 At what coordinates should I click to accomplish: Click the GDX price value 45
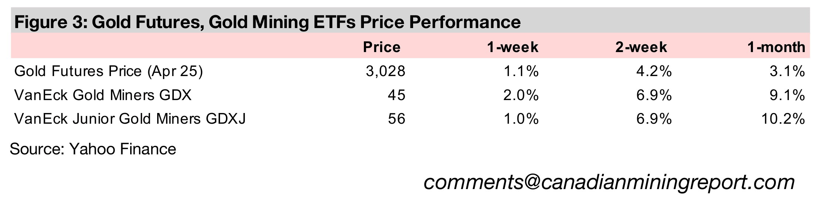coord(396,96)
